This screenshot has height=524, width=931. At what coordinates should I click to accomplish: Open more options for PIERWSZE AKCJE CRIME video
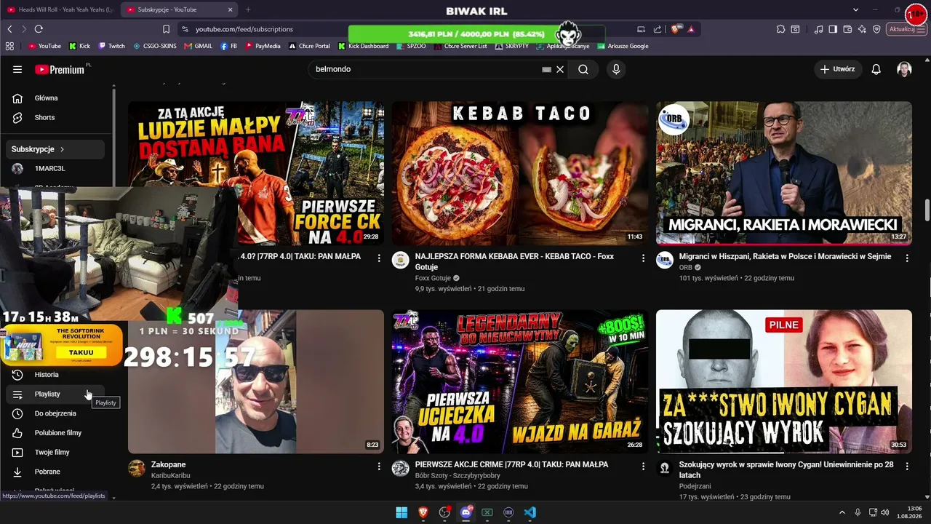[643, 466]
